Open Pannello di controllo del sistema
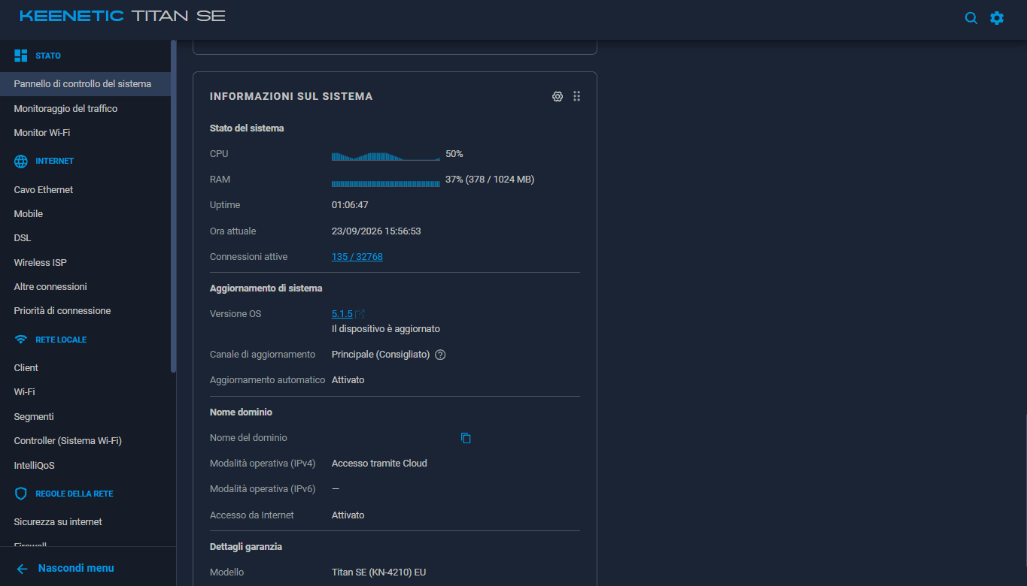The height and width of the screenshot is (586, 1027). 85,84
